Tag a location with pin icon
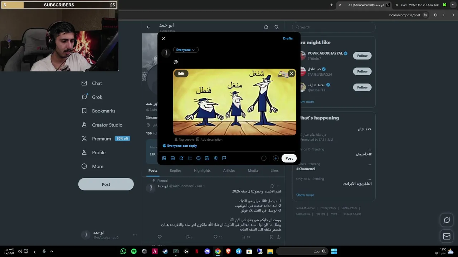The height and width of the screenshot is (257, 458). (x=215, y=158)
